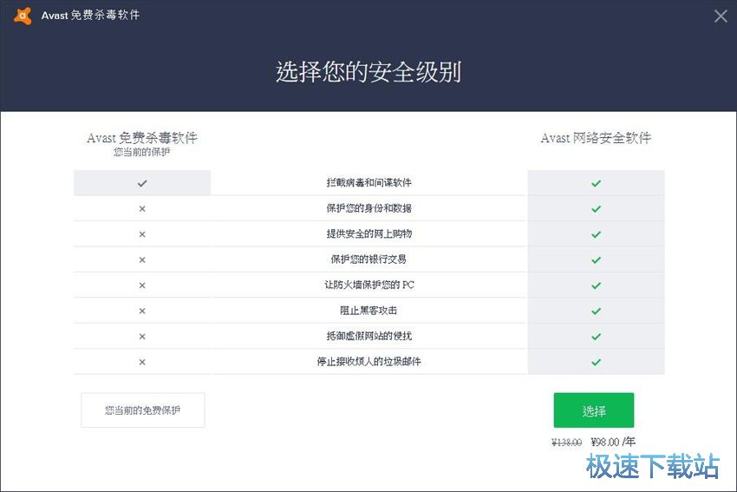Click the 您当前的免费保护 button
737x492 pixels.
tap(143, 410)
